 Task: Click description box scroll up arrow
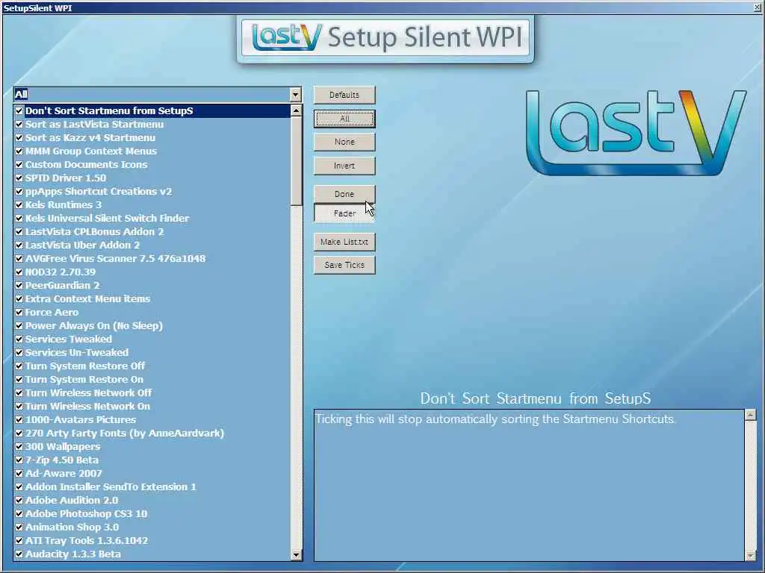pos(750,415)
